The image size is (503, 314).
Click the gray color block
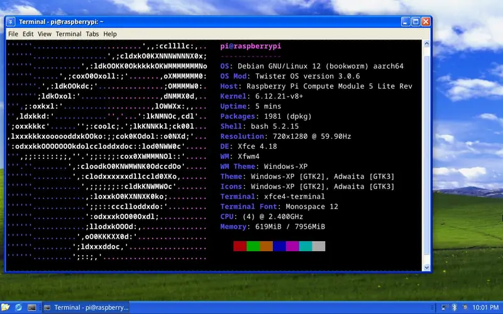coord(319,246)
